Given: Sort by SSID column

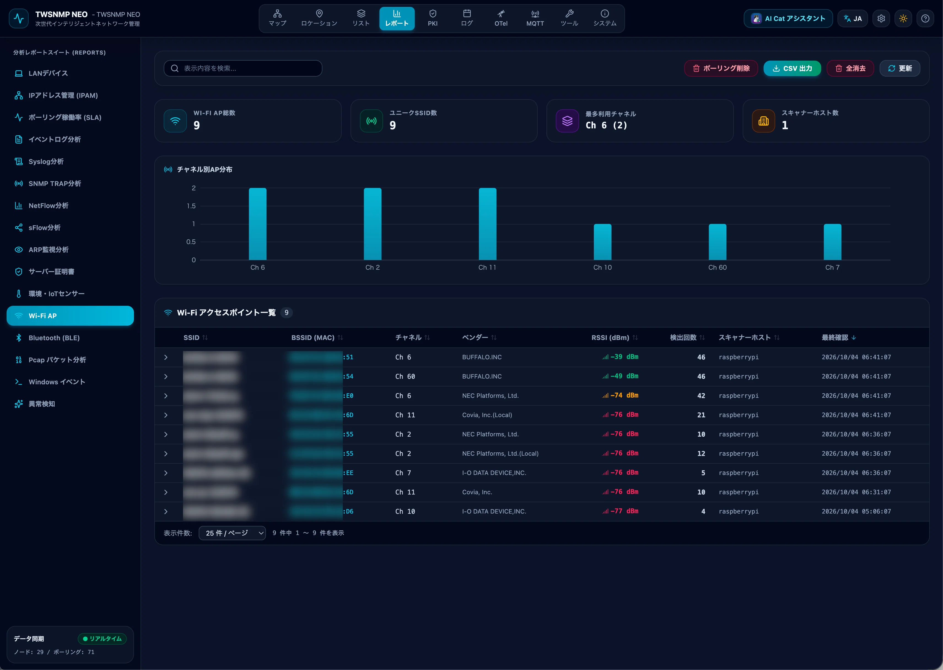Looking at the screenshot, I should [196, 337].
